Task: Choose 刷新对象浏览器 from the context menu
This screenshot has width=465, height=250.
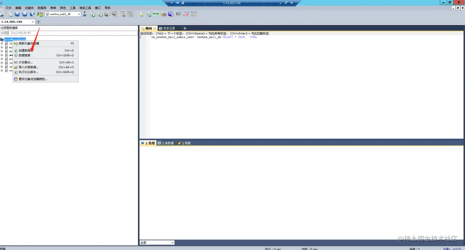Action: coord(45,43)
